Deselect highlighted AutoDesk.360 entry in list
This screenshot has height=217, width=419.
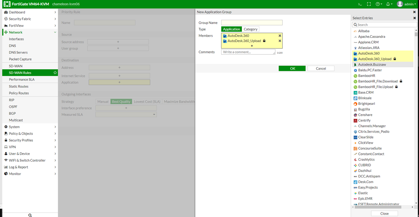coord(382,53)
